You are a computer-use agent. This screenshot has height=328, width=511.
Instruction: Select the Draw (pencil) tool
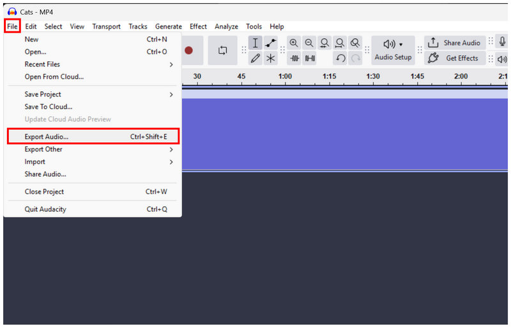(x=255, y=58)
